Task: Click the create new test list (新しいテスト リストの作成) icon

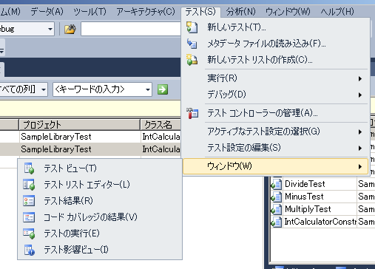Action: pyautogui.click(x=192, y=60)
